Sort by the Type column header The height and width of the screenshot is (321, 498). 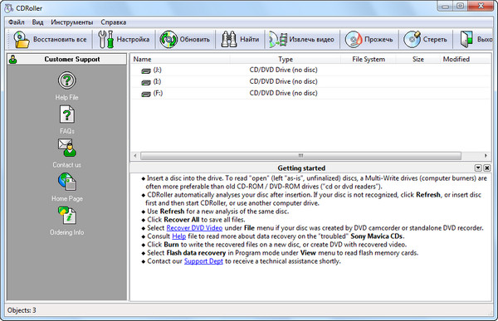point(286,60)
